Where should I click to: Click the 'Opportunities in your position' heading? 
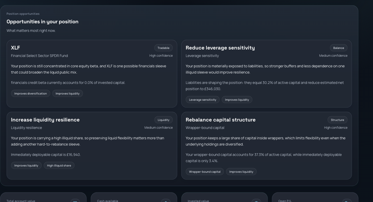tap(42, 22)
